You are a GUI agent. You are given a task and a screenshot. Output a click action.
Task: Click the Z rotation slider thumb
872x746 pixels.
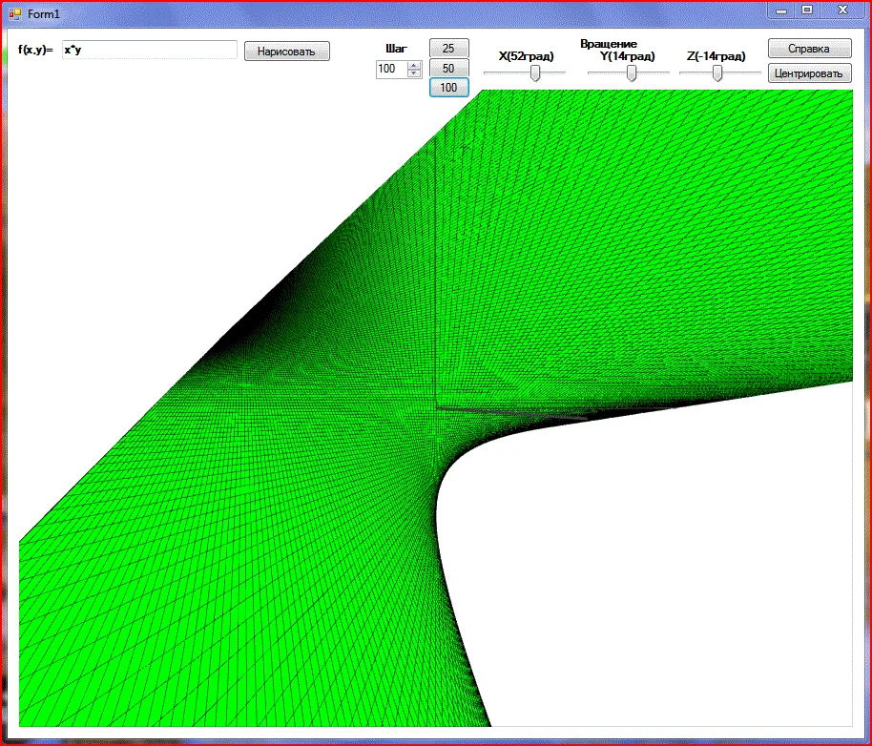pyautogui.click(x=717, y=73)
